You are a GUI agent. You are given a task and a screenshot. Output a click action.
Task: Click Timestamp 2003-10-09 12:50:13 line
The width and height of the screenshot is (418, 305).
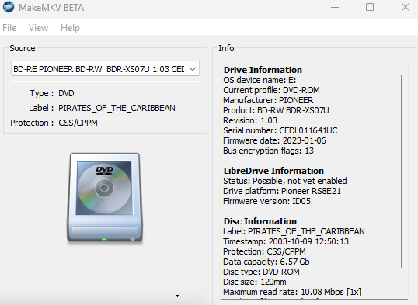click(286, 241)
